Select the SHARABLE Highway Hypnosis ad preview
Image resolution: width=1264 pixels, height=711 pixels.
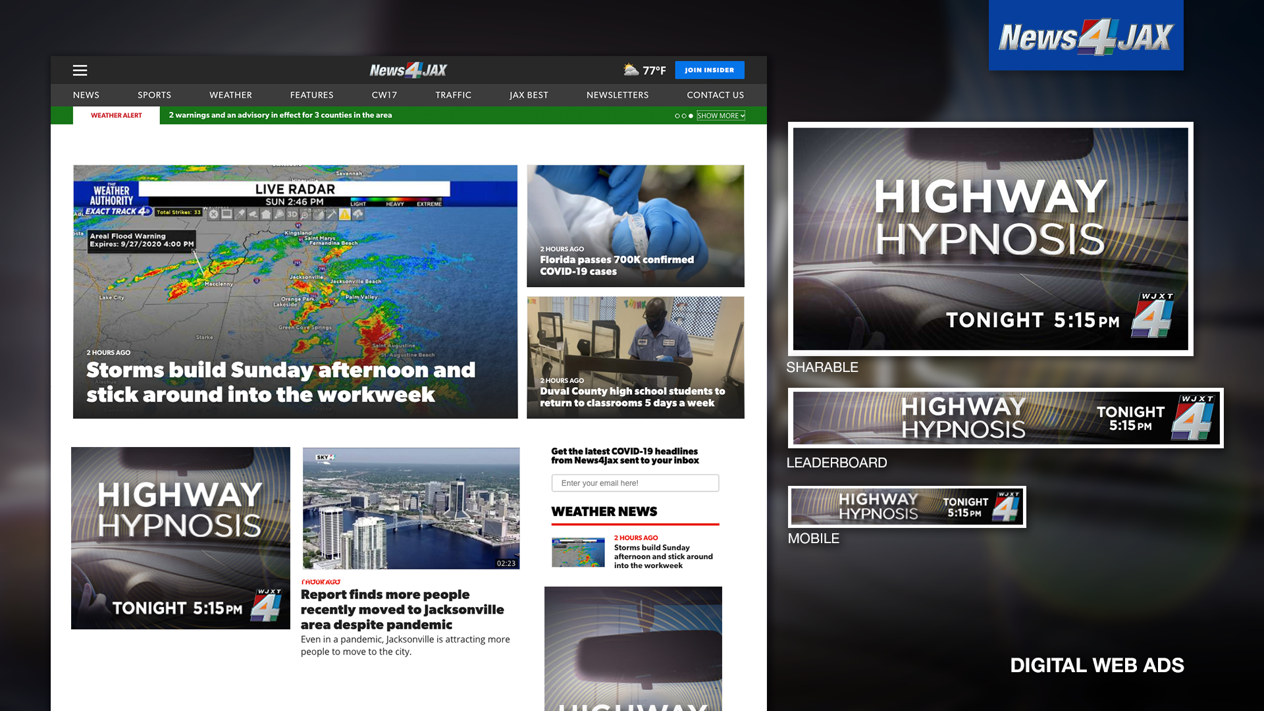click(x=990, y=239)
